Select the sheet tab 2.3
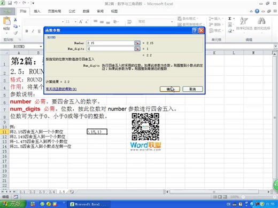Image resolution: width=278 pixels, height=208 pixels. click(x=42, y=192)
